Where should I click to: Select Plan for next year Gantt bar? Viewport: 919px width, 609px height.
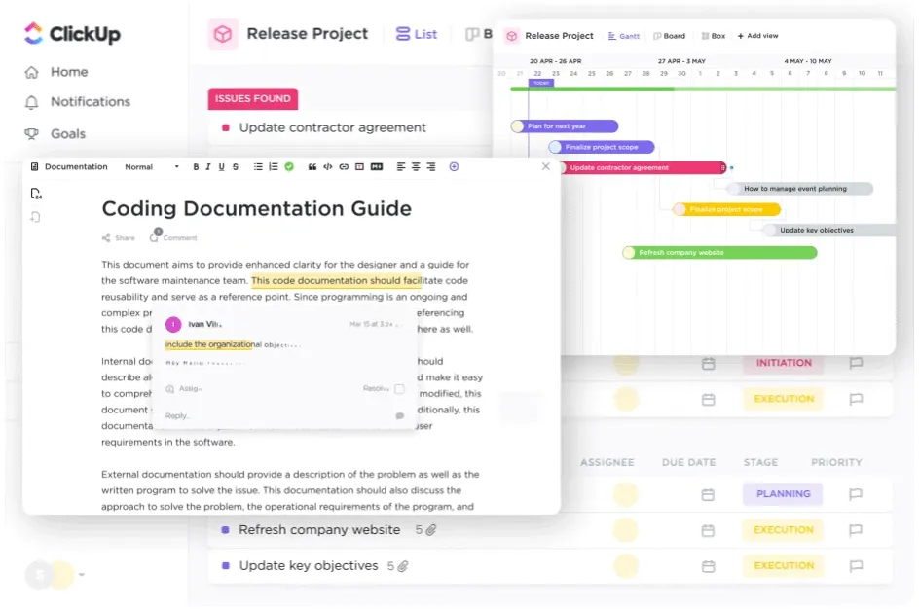click(x=565, y=125)
